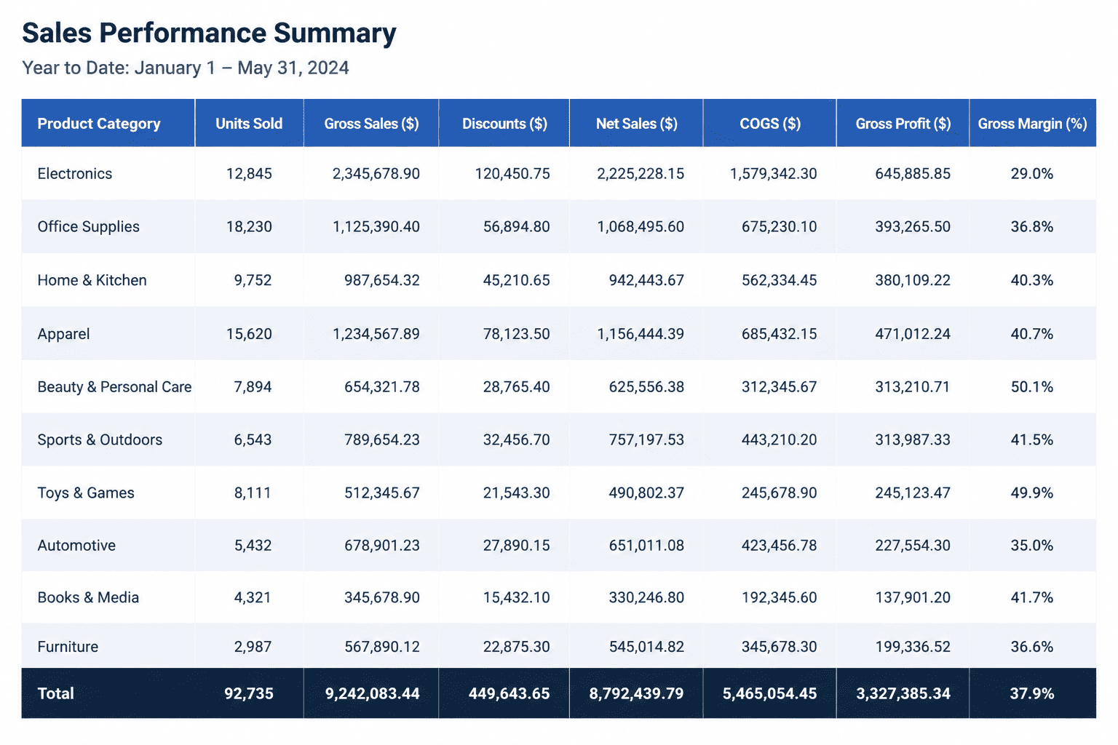Click Apparel gross sales 1,234,567.89
The height and width of the screenshot is (745, 1118).
[x=376, y=334]
